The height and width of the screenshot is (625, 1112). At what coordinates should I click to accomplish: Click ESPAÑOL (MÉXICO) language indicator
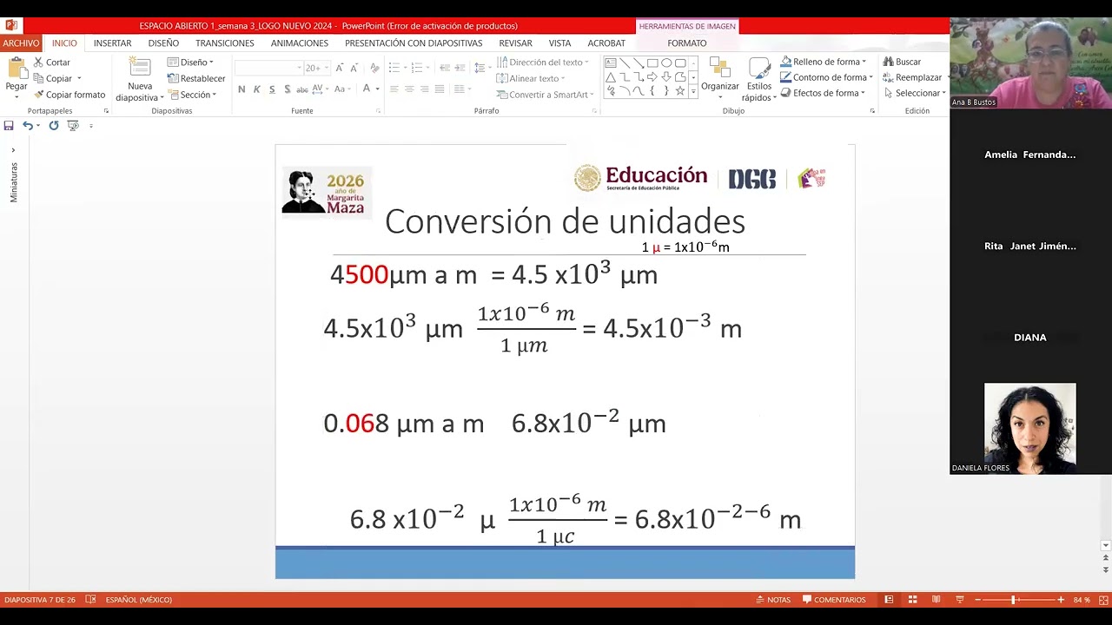click(139, 600)
